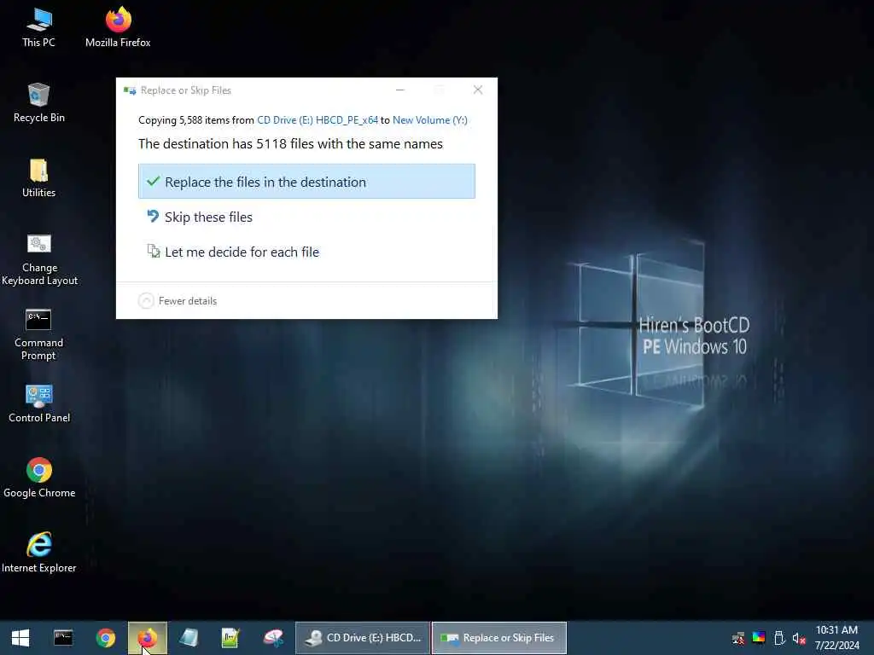
Task: Launch Command Prompt from desktop
Action: [38, 334]
